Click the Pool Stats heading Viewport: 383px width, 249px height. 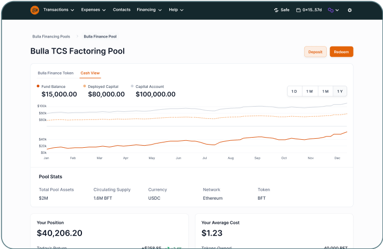pyautogui.click(x=50, y=177)
